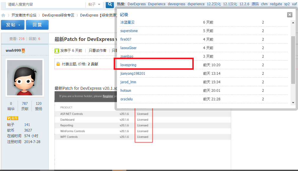
Task: Click hot search term DevExpress
Action: [137, 4]
